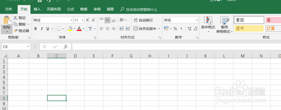Image resolution: width=281 pixels, height=110 pixels.
Task: Switch to the 插入 Insert tab
Action: [37, 9]
